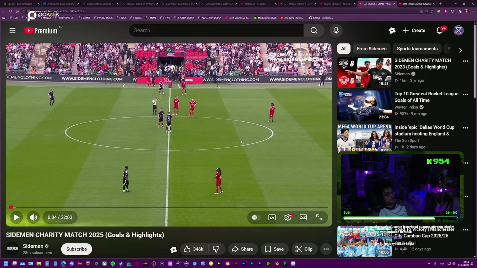This screenshot has width=477, height=268.
Task: Open more actions ellipsis beside Clip
Action: coord(326,249)
